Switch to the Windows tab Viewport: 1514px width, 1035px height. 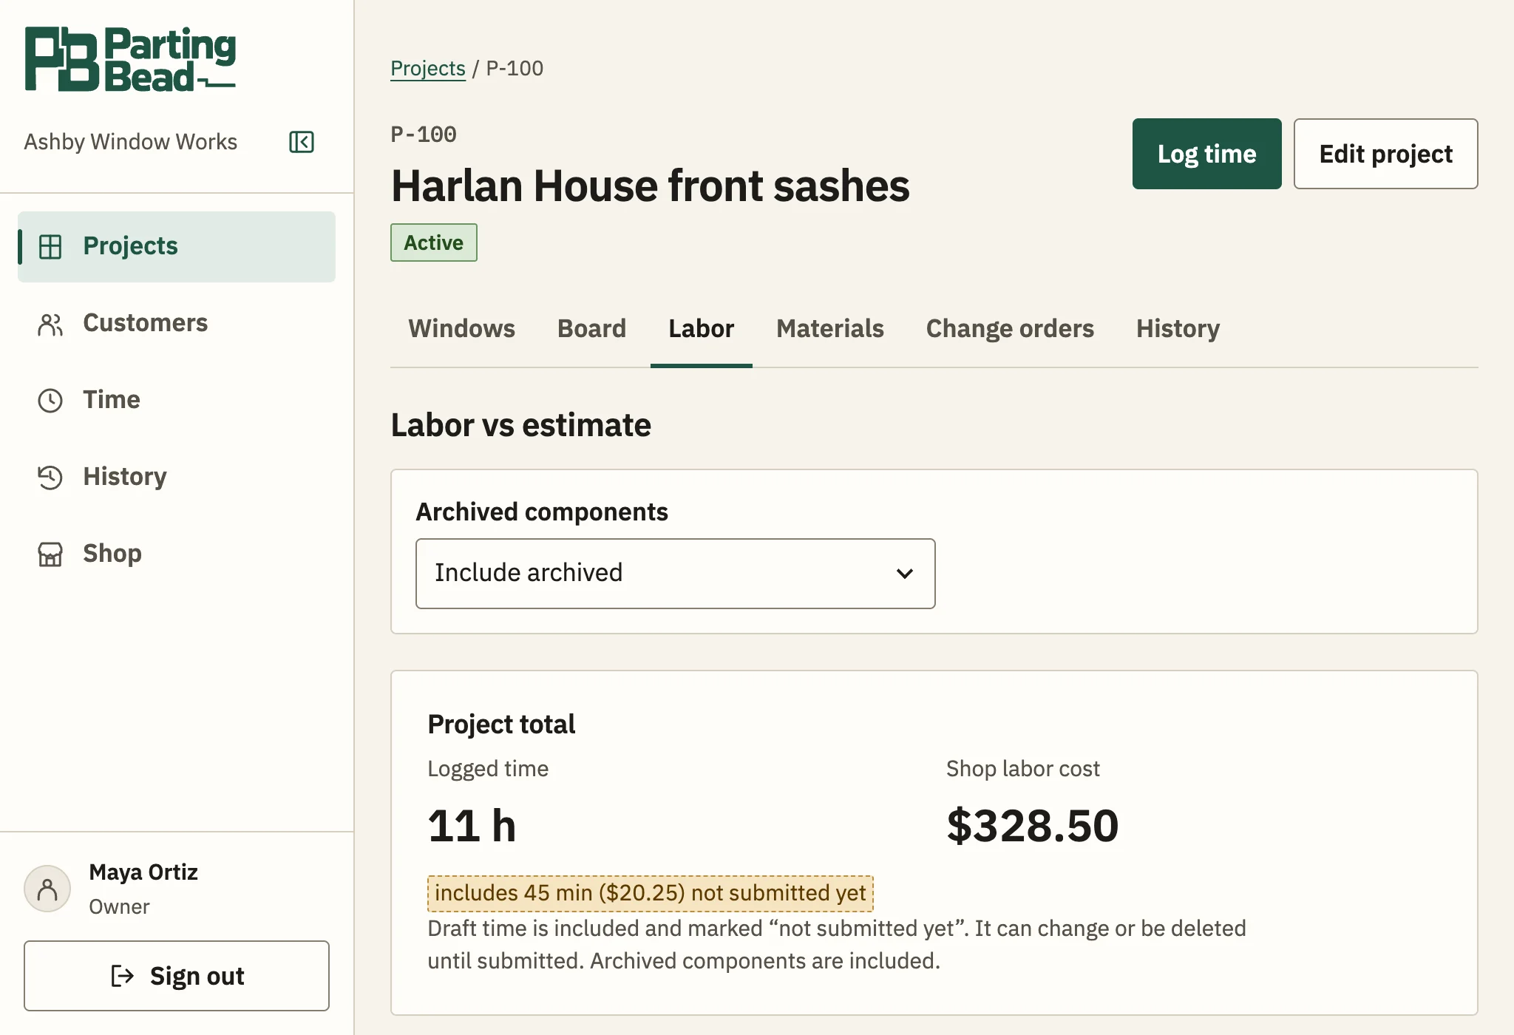(462, 329)
